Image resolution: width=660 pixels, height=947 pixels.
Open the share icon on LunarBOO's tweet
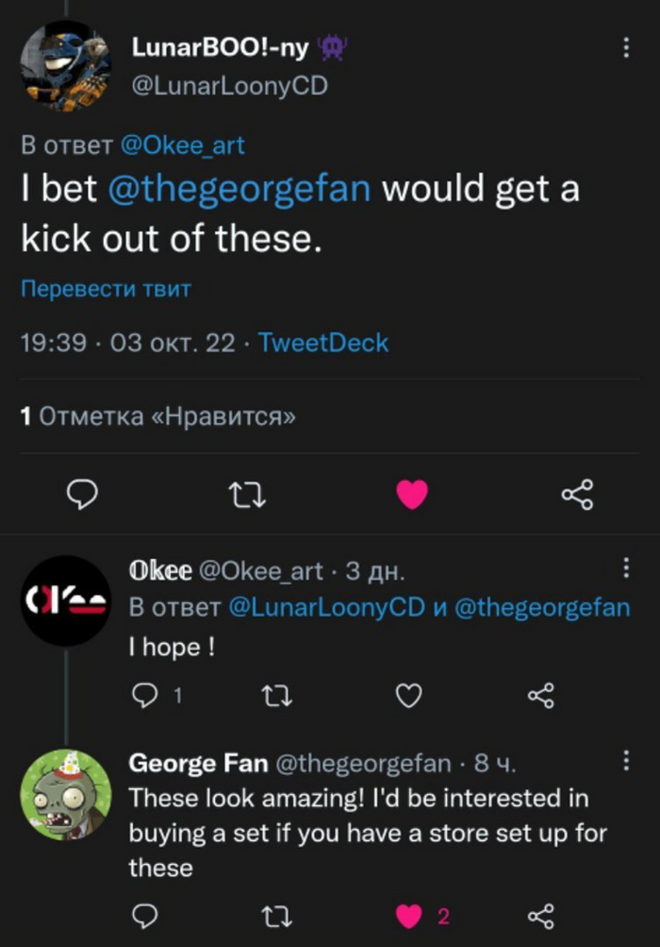pos(576,494)
